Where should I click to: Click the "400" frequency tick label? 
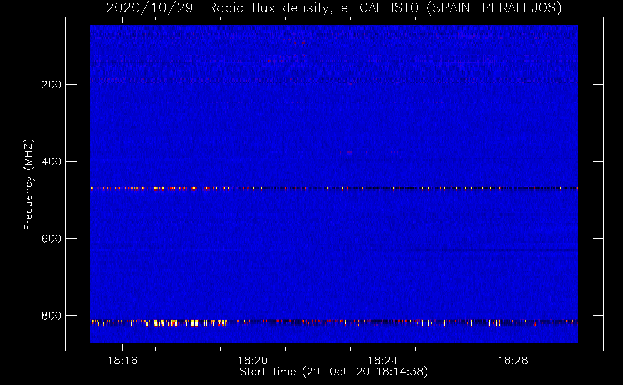click(52, 162)
